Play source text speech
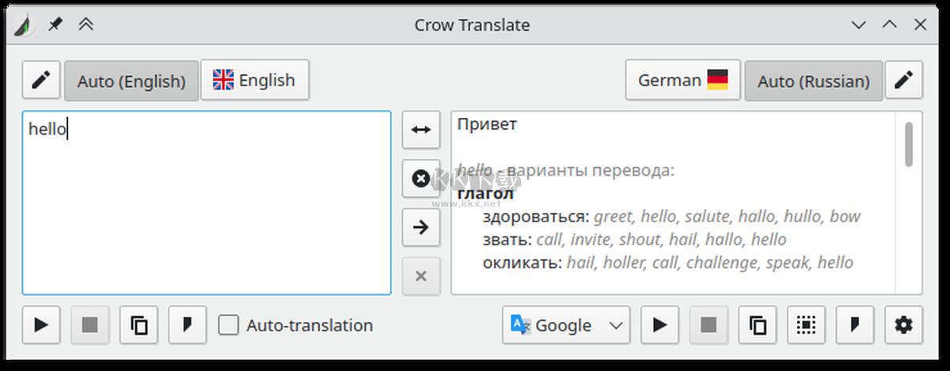The image size is (950, 371). 41,325
